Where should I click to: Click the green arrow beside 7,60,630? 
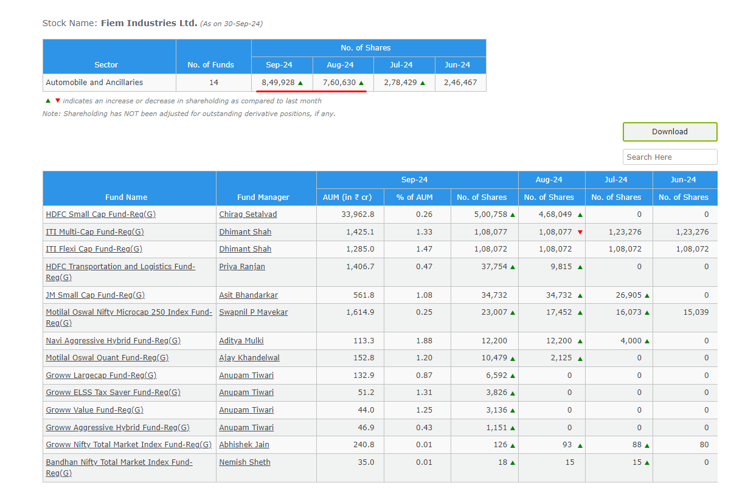[361, 83]
